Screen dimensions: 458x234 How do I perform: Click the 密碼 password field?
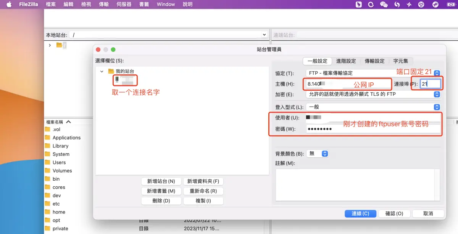pos(373,129)
